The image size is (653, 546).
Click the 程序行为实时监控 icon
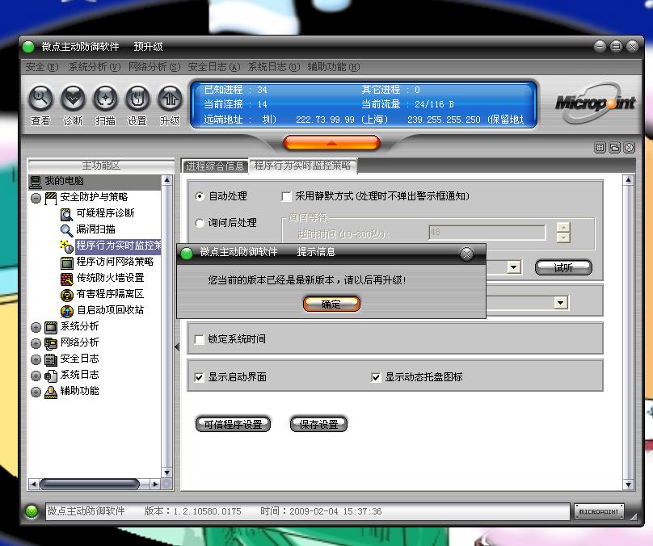click(66, 246)
